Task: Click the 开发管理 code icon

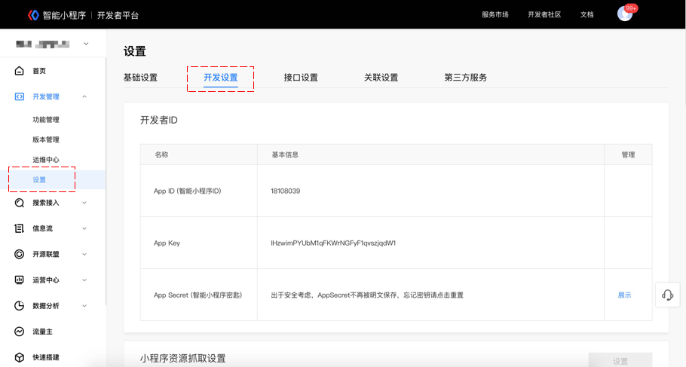Action: point(20,96)
